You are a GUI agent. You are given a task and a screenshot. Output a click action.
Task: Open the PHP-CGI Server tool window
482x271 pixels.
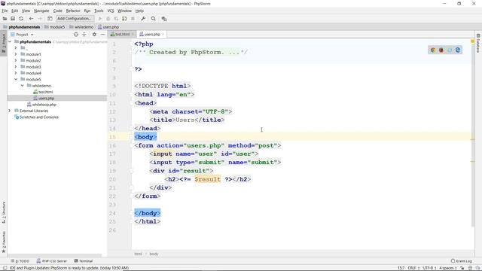[x=52, y=261]
